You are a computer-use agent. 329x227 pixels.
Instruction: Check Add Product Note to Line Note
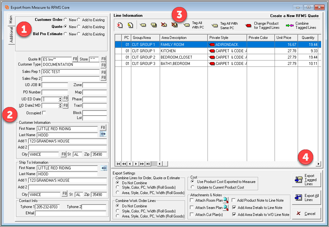point(233,200)
